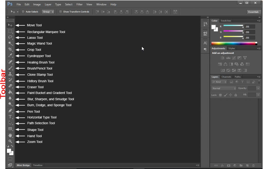Click the foreground color swatch
Viewport: 263px width, 169px height.
pyautogui.click(x=9, y=151)
